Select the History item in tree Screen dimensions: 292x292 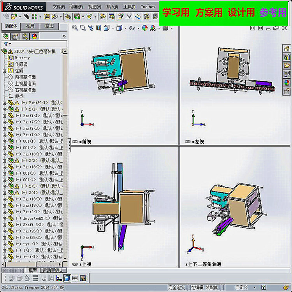click(x=22, y=58)
